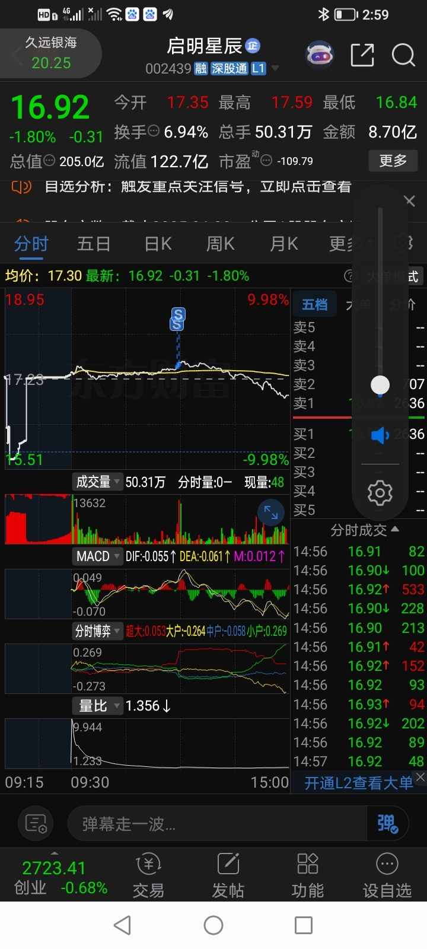Tap the 融 margin badge

point(201,69)
